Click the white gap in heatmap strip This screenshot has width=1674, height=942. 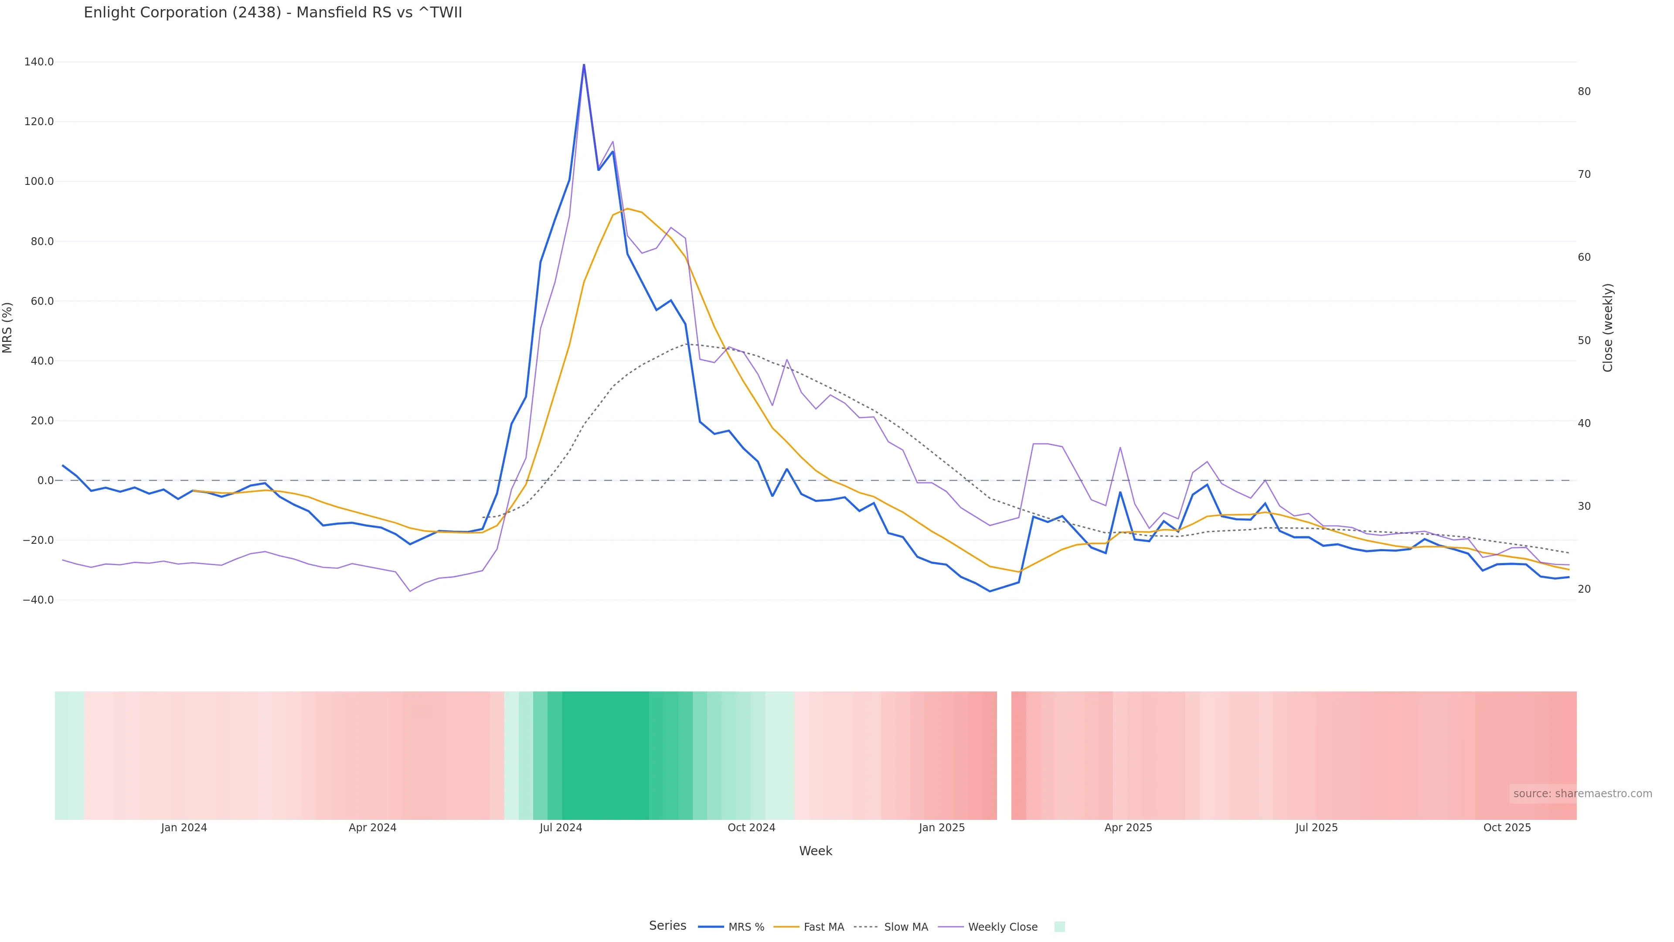point(1004,755)
